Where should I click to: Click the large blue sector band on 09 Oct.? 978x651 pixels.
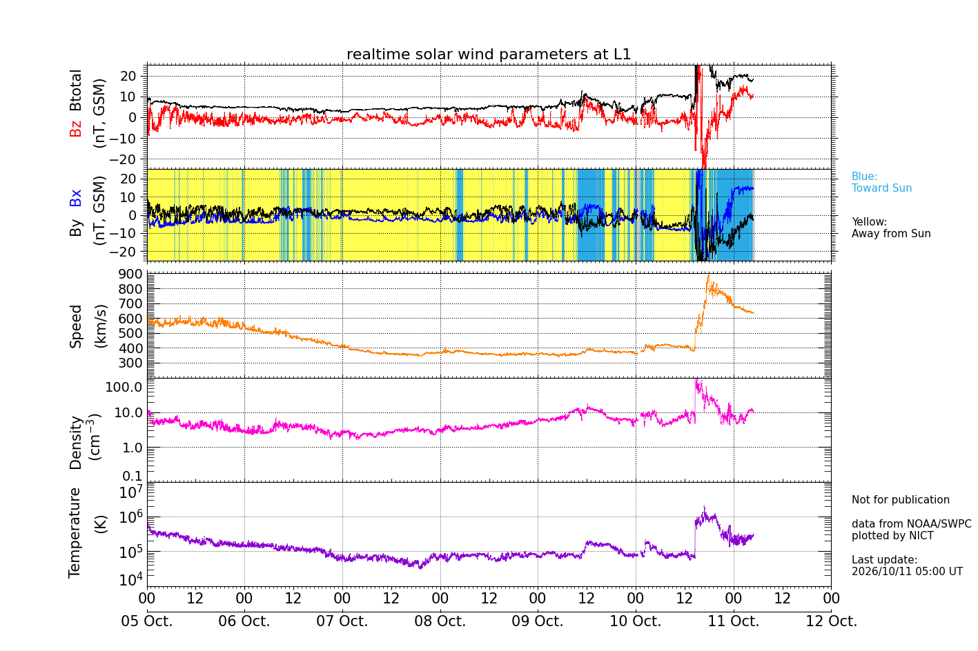[591, 214]
